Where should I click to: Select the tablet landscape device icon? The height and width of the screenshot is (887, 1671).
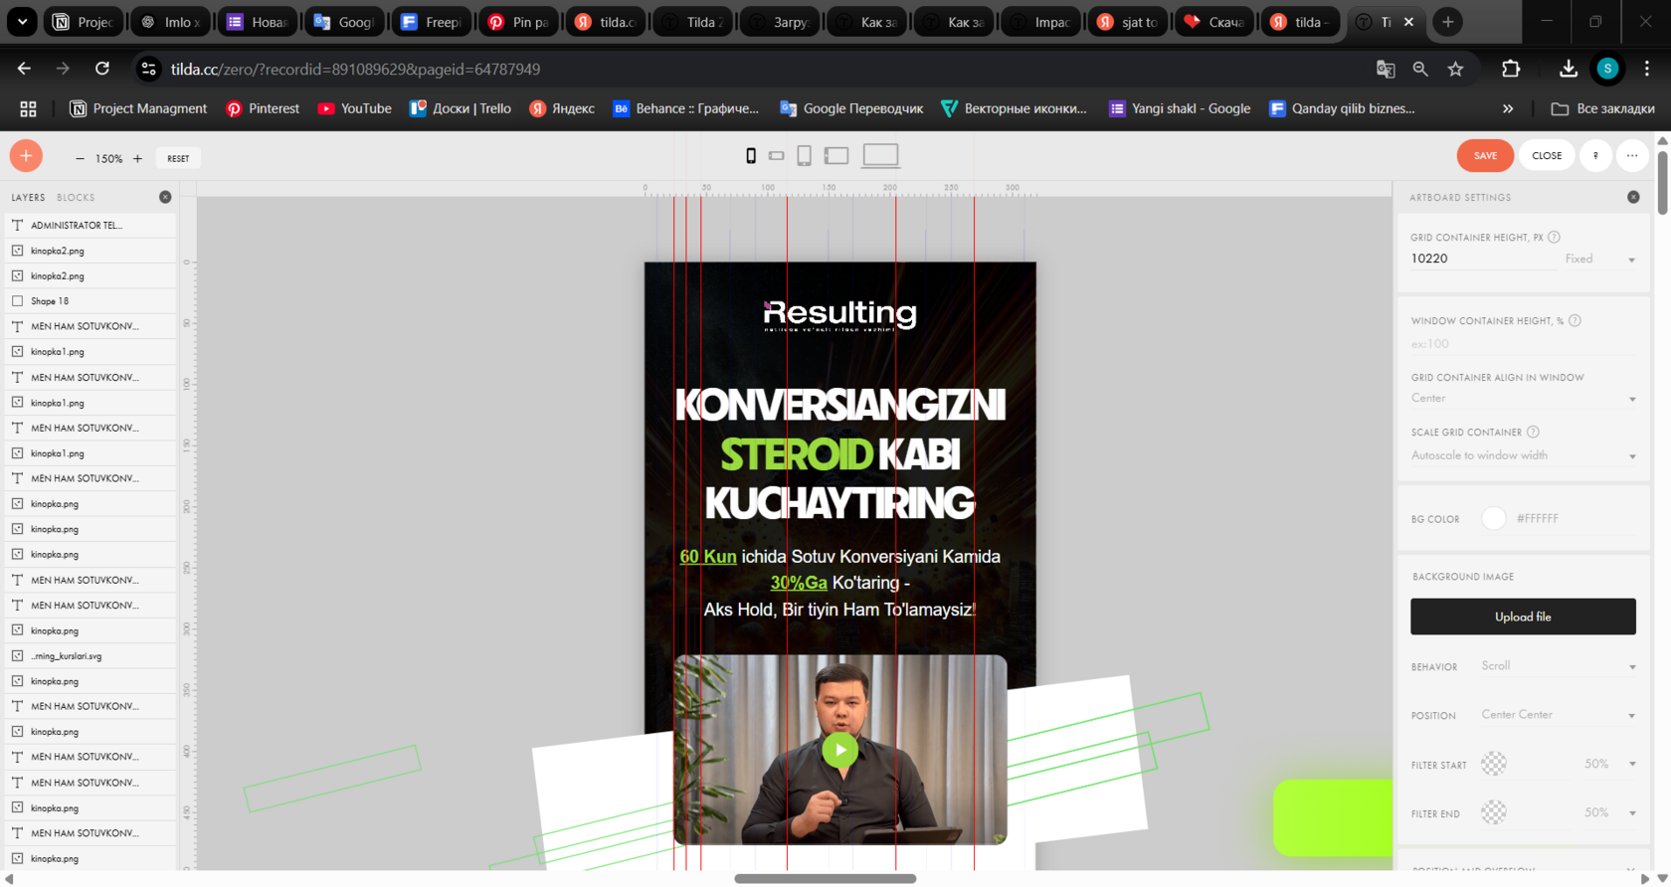click(x=836, y=156)
